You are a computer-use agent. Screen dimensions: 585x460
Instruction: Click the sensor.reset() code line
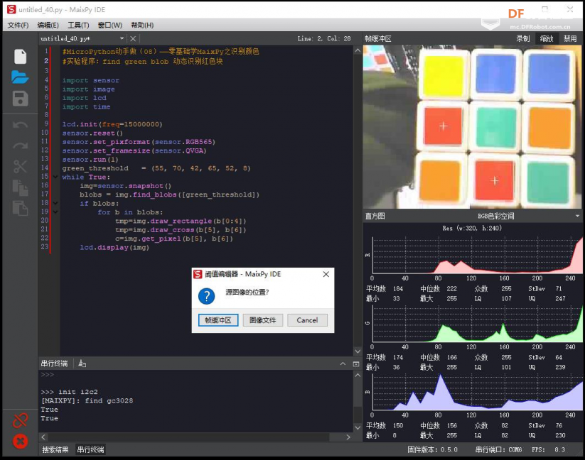(x=92, y=133)
